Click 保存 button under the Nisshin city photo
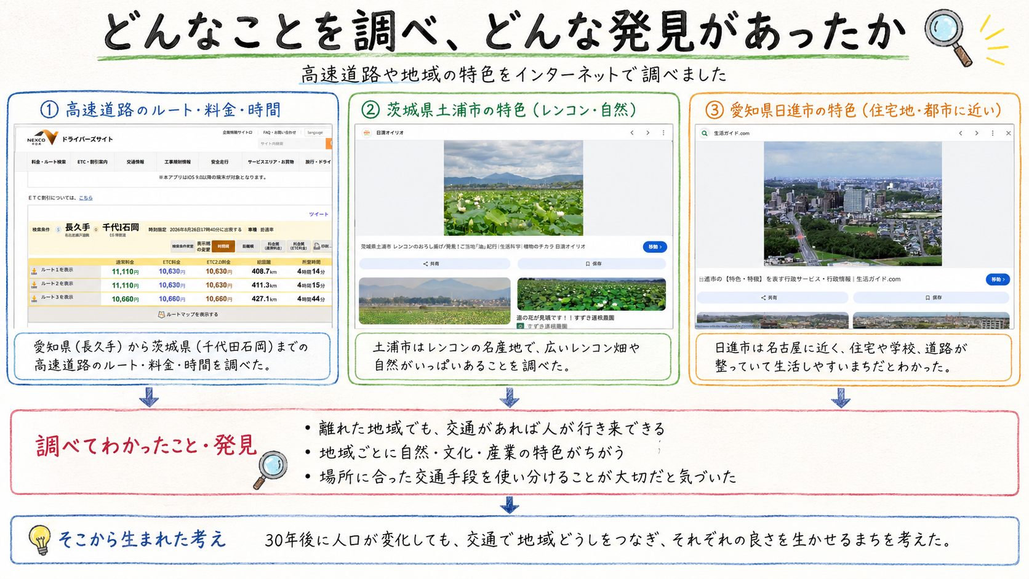 pos(931,297)
